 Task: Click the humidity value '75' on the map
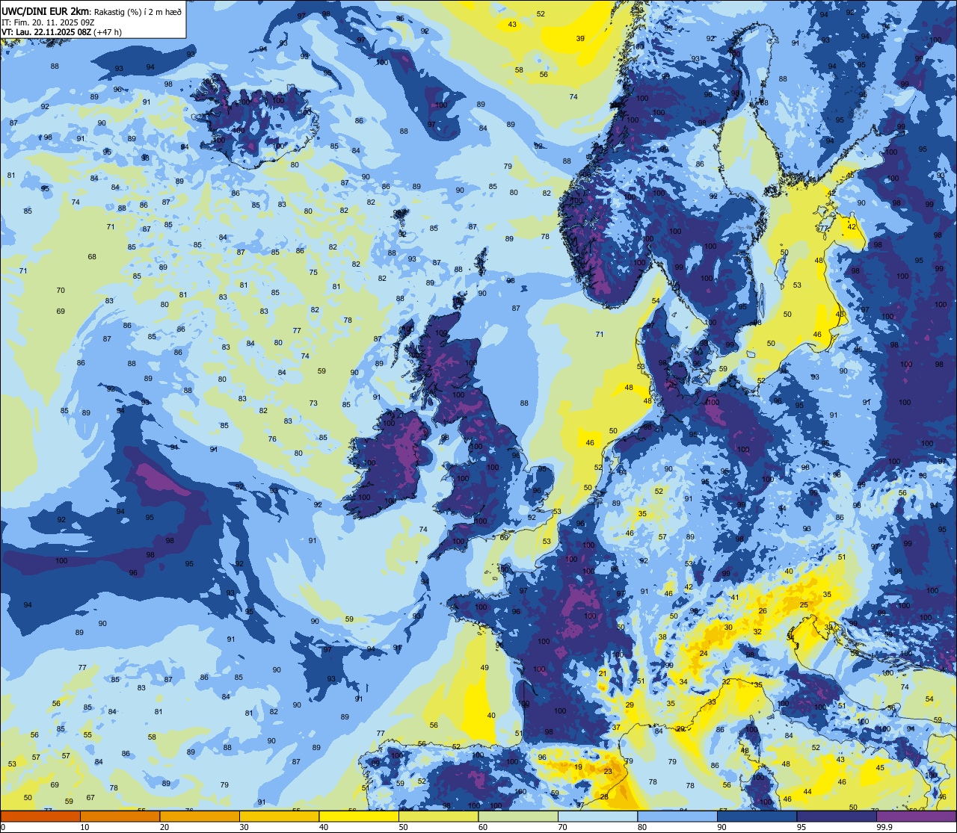click(313, 272)
